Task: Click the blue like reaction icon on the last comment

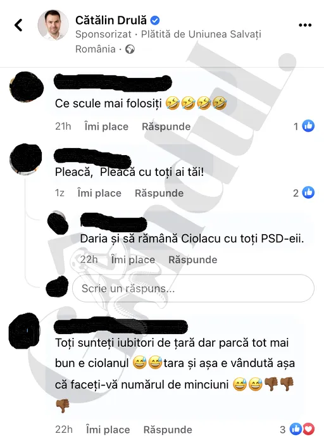Action: pos(296,429)
